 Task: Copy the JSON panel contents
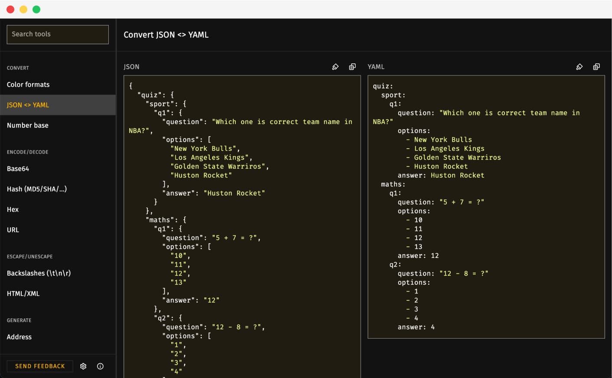click(x=352, y=67)
